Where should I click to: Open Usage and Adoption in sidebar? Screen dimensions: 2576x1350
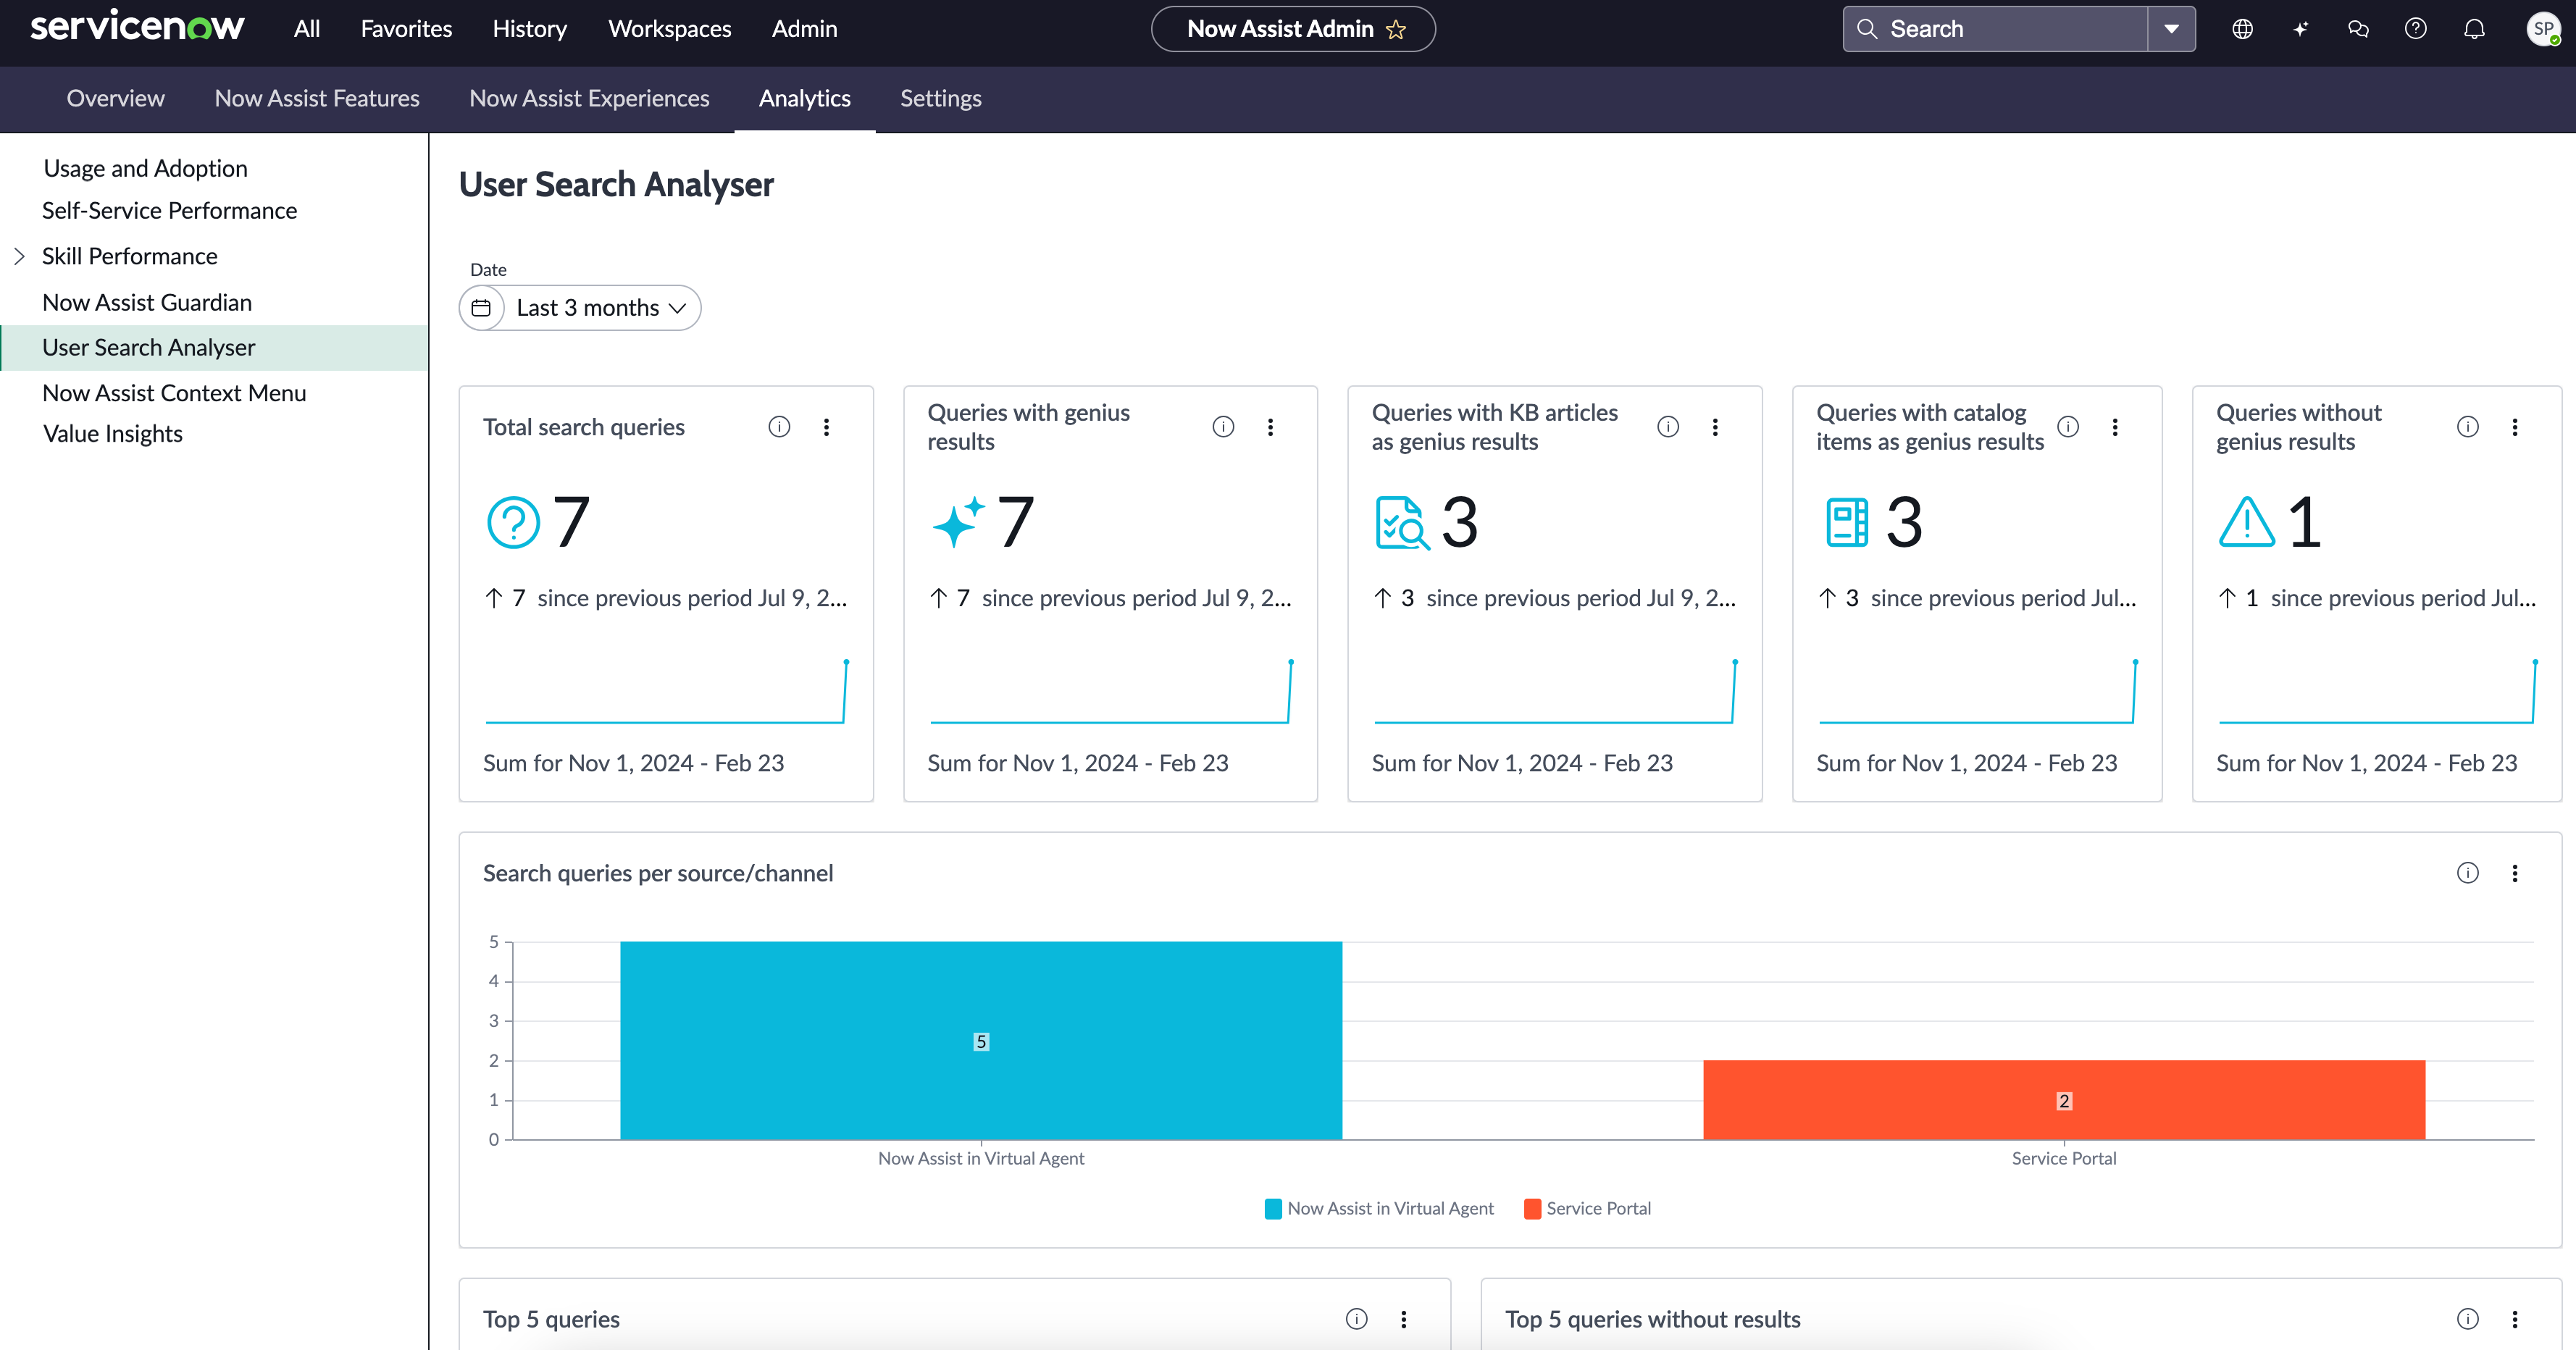pos(145,168)
